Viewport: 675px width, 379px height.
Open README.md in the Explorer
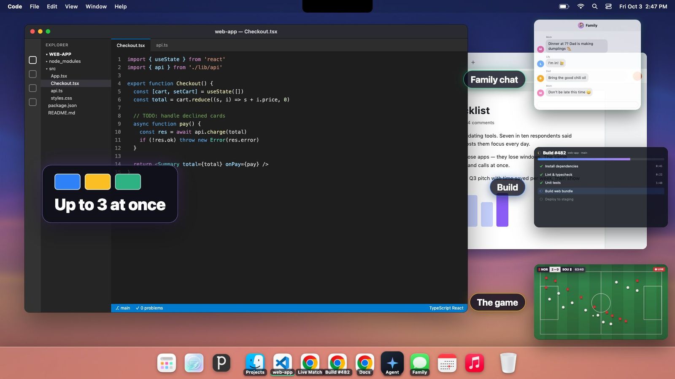(62, 113)
